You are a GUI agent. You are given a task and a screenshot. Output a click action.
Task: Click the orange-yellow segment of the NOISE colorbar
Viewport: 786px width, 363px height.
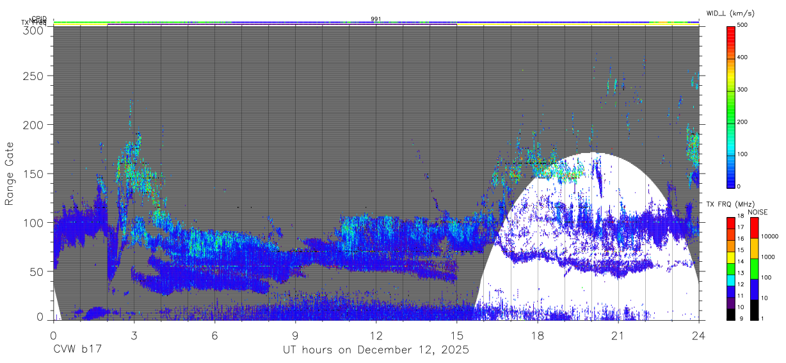[x=753, y=248]
